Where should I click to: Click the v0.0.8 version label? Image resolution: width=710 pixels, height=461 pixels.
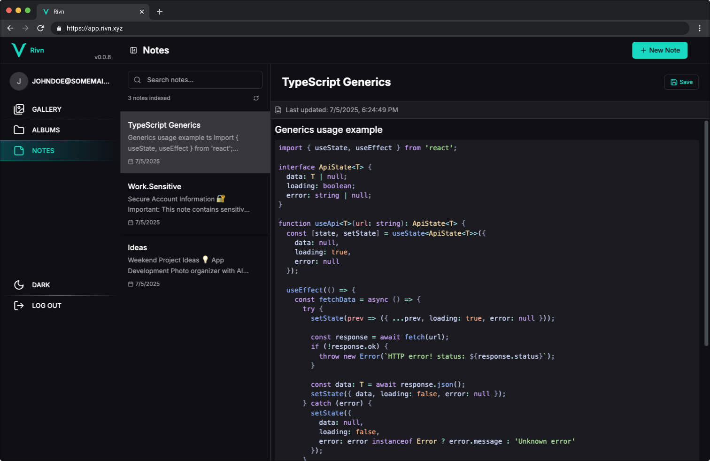[102, 57]
